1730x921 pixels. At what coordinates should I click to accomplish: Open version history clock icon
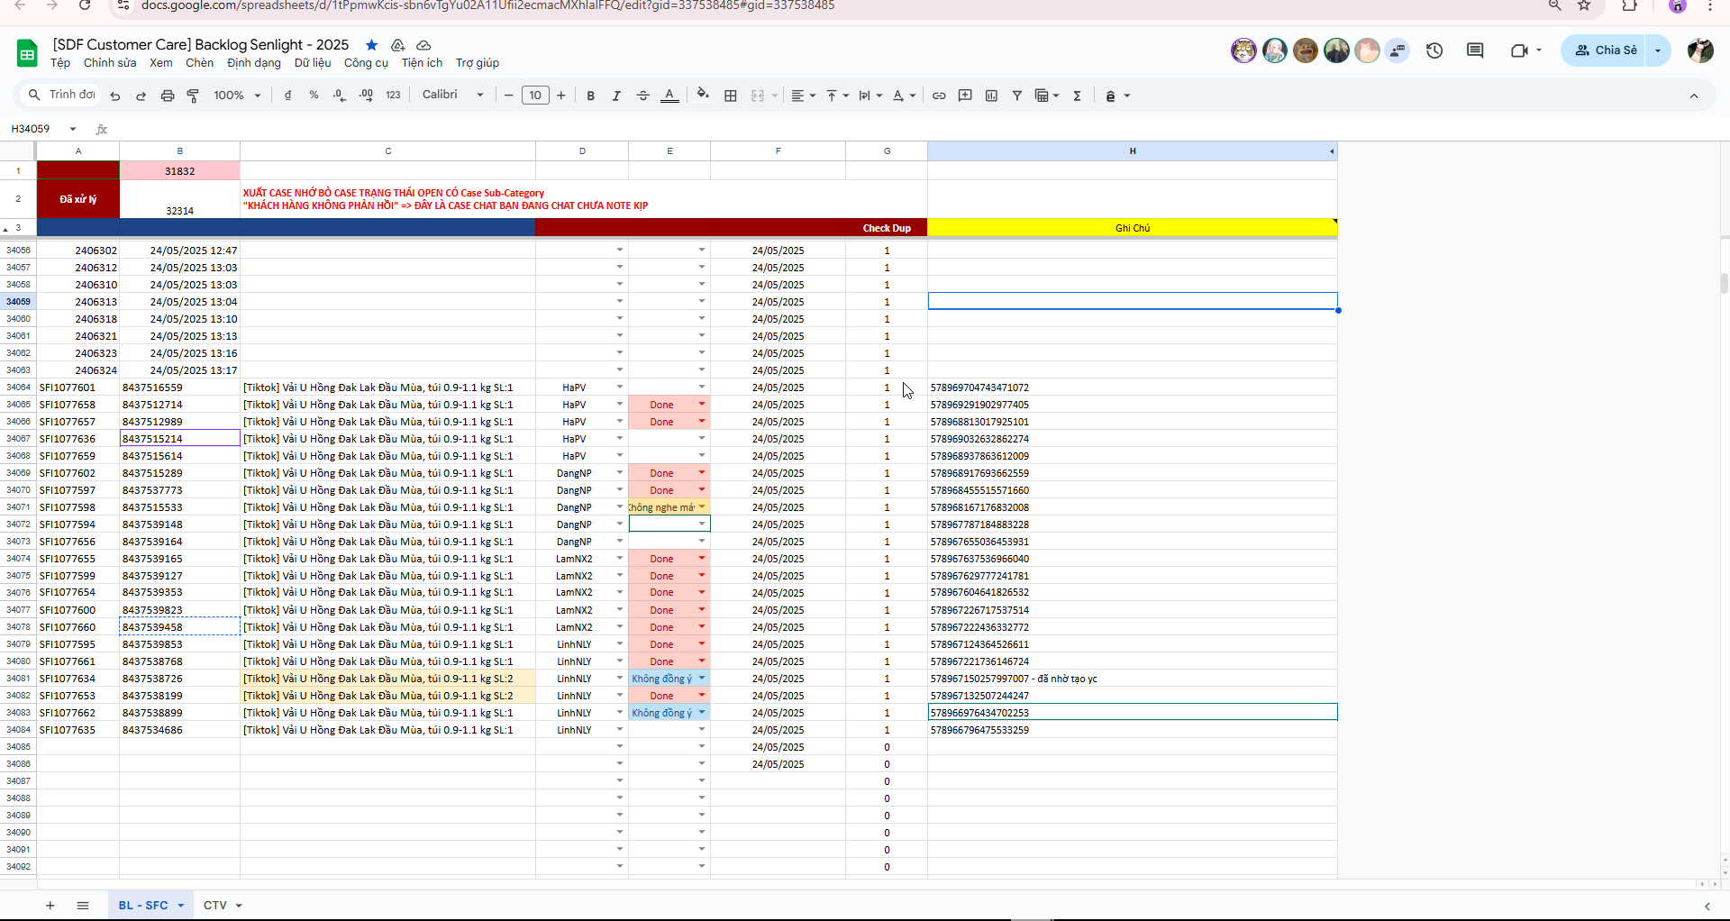coord(1434,50)
